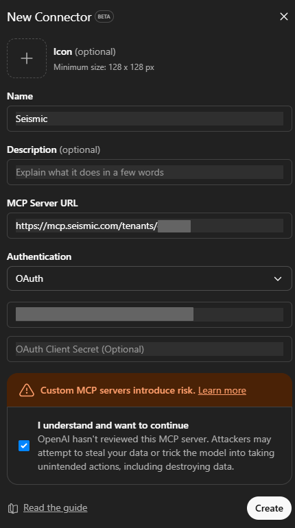Click the OAuth Client Secret field

click(x=149, y=349)
